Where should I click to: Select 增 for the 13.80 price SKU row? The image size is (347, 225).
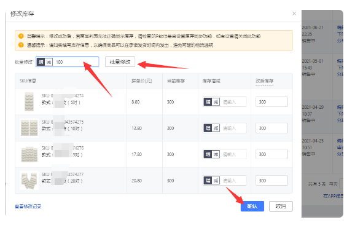[208, 128]
